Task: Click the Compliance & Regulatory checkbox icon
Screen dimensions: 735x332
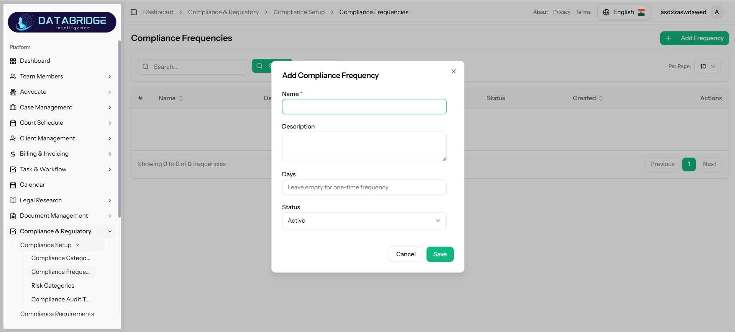Action: tap(13, 231)
